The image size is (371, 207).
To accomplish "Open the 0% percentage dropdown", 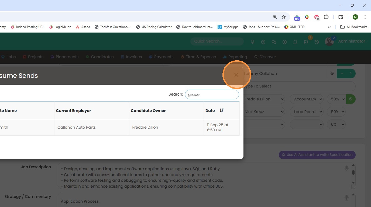I will 336,124.
